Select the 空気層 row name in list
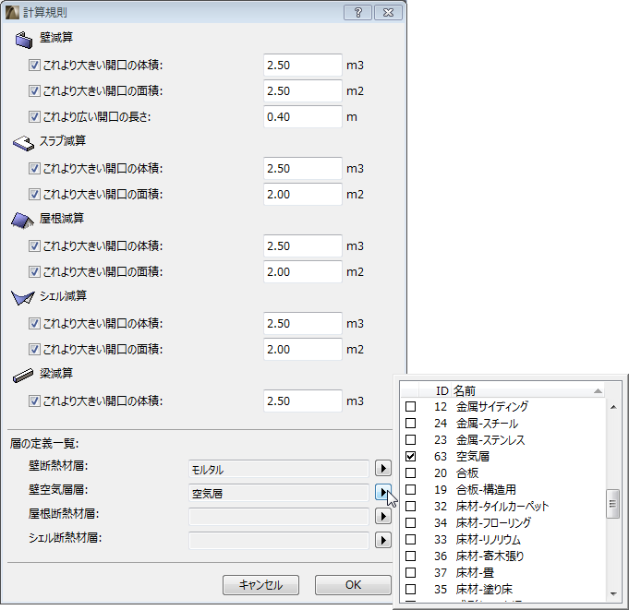Screen dimensions: 629x610 coord(473,457)
